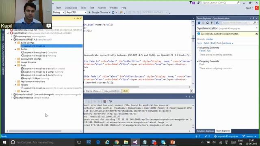Collapse the Build Configs folder
Viewport: 260px width, 146px height.
coord(15,43)
